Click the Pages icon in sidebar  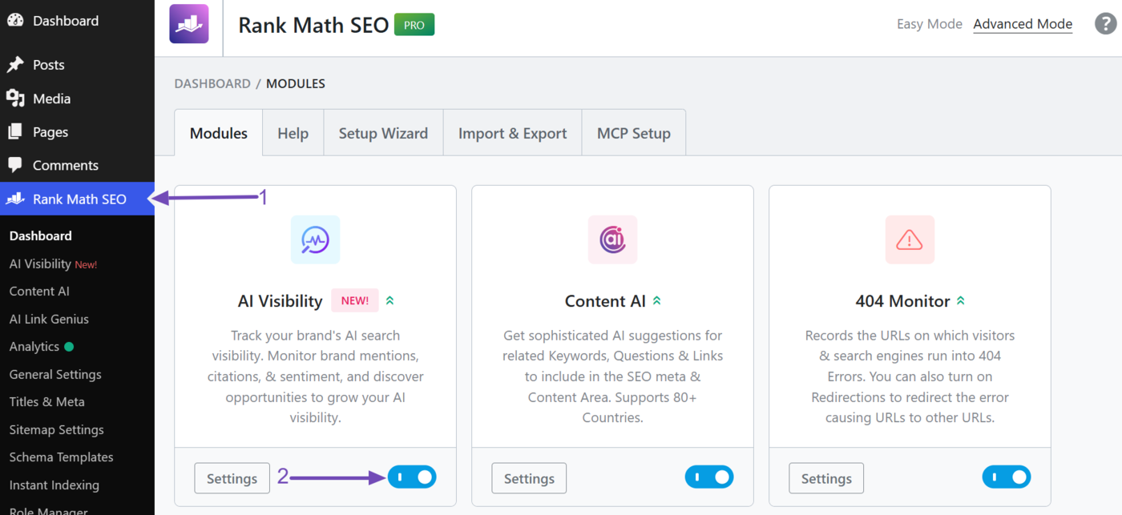[15, 131]
